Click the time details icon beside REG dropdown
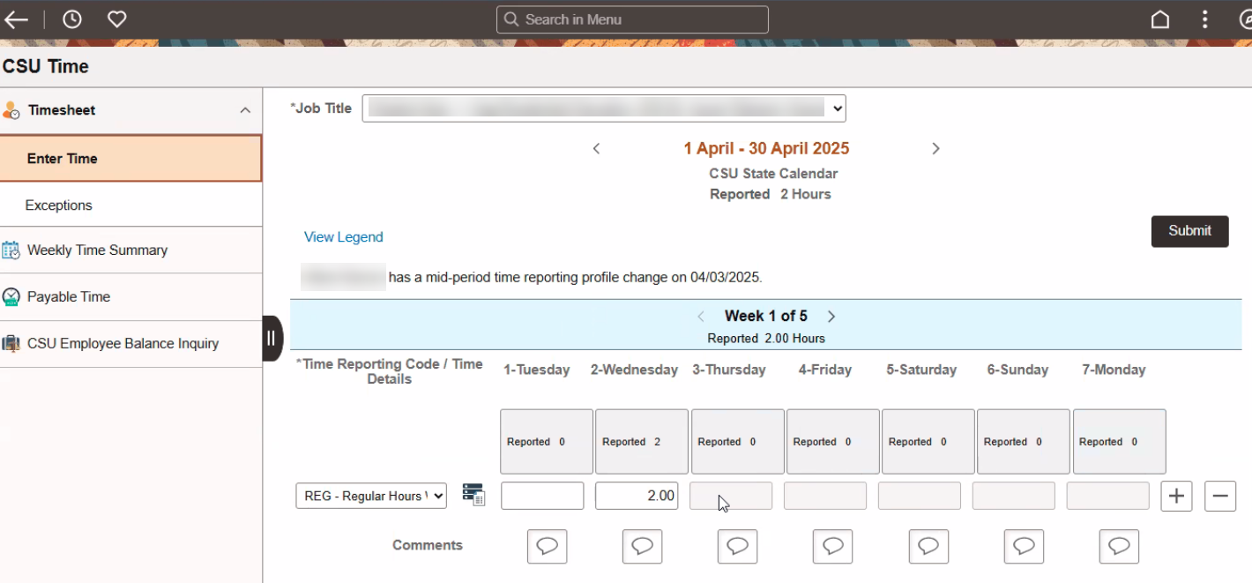Viewport: 1252px width, 583px height. point(473,496)
